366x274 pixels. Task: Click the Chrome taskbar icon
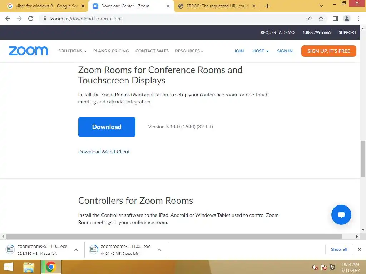click(51, 267)
